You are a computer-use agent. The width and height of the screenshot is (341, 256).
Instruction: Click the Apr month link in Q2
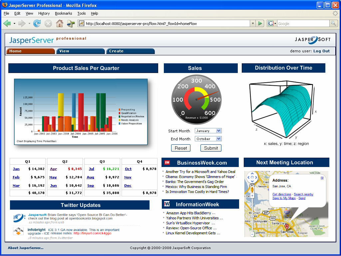54,169
